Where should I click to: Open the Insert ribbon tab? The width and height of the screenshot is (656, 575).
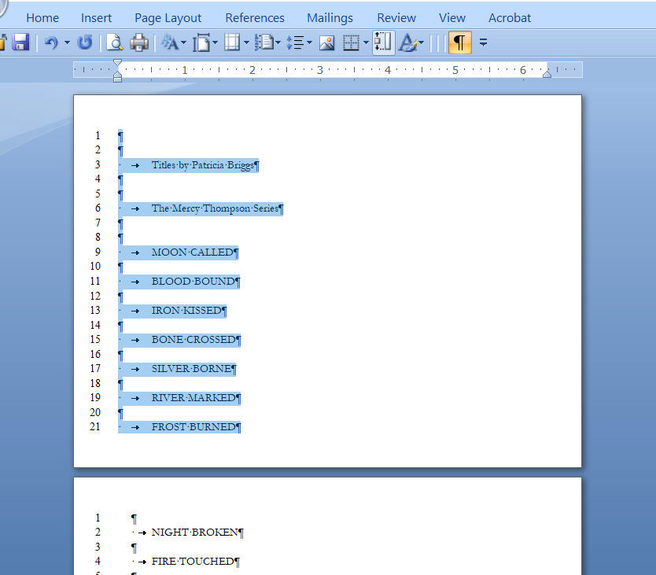(x=96, y=18)
